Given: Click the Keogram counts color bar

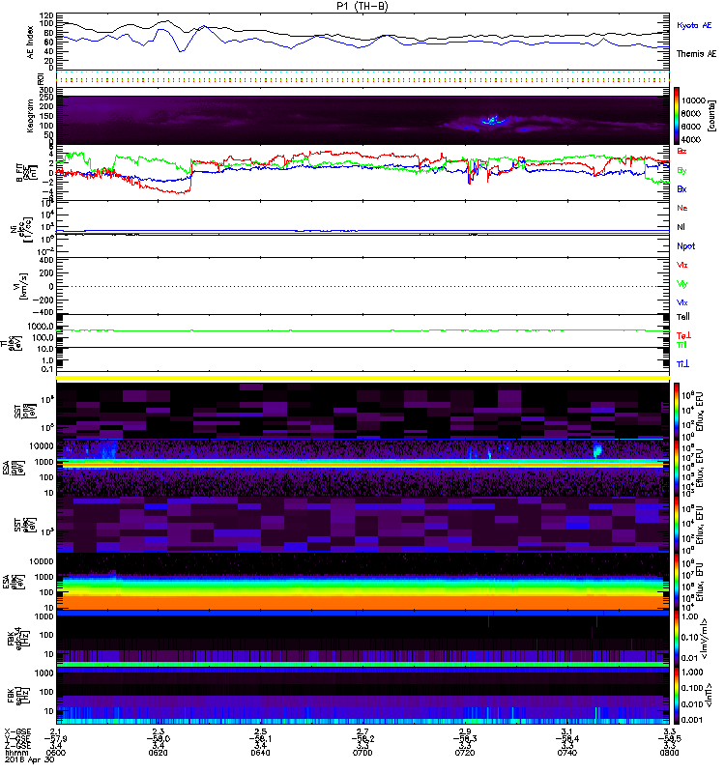Looking at the screenshot, I should (x=678, y=116).
